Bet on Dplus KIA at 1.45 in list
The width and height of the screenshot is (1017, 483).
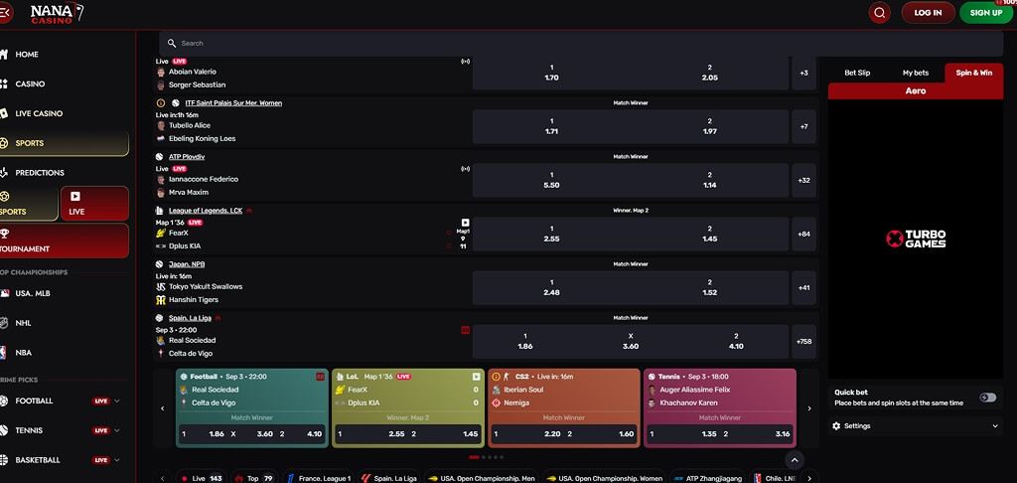pos(709,235)
